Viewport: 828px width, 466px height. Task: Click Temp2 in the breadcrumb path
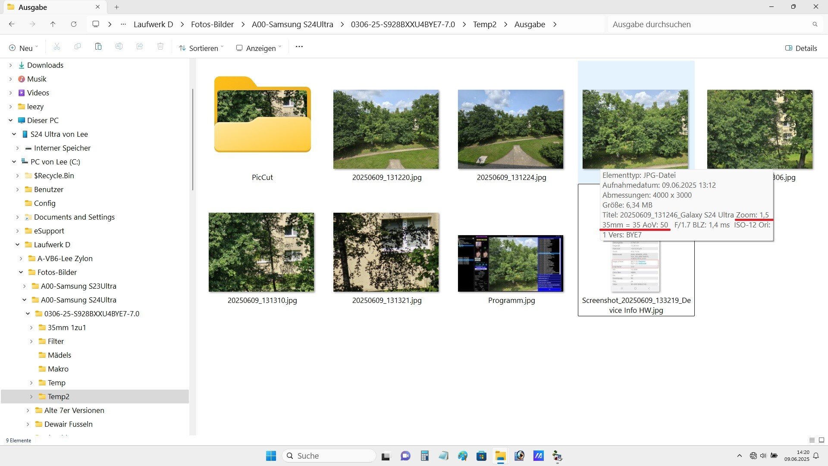tap(484, 24)
